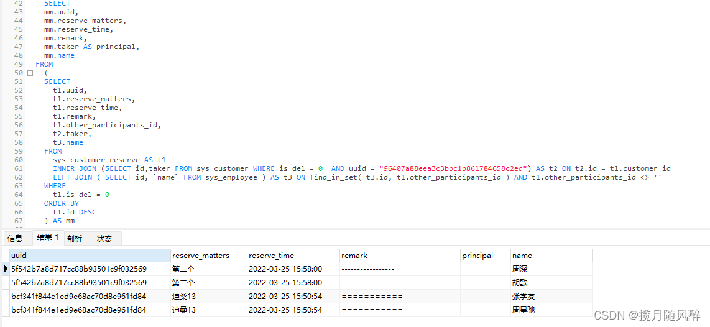The image size is (710, 327).
Task: Click uuid cell in the 周深 row
Action: tap(90, 269)
